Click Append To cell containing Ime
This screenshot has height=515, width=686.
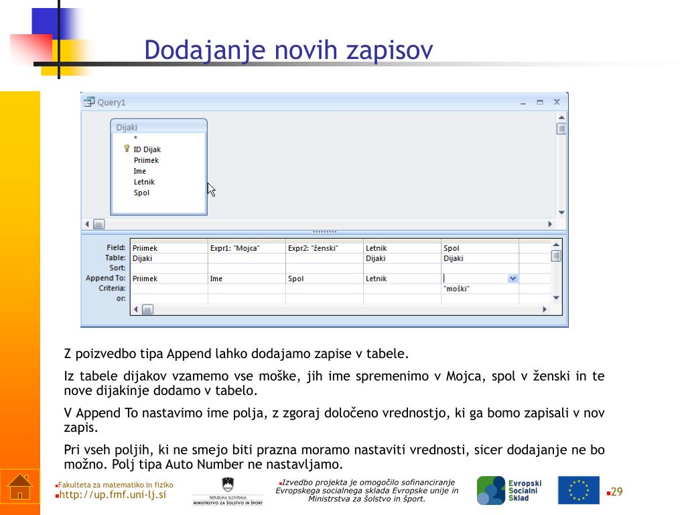(x=247, y=278)
